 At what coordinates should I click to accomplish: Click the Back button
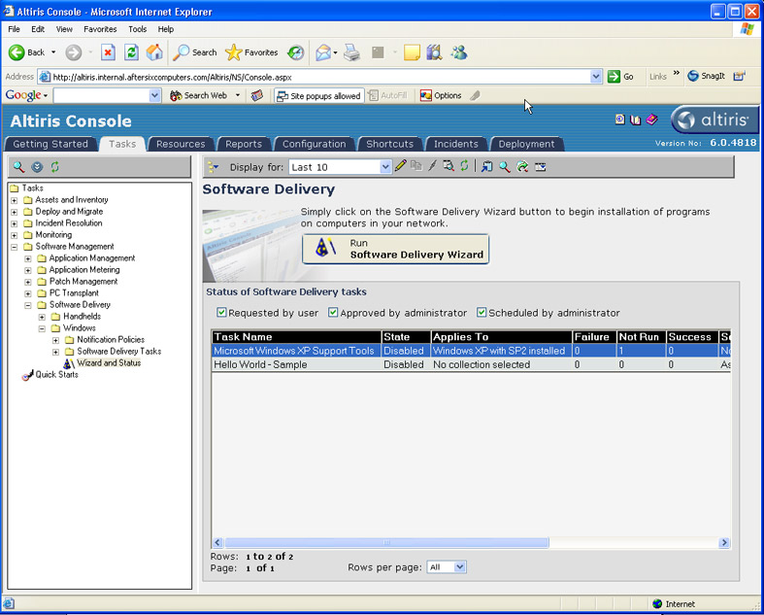pyautogui.click(x=27, y=52)
